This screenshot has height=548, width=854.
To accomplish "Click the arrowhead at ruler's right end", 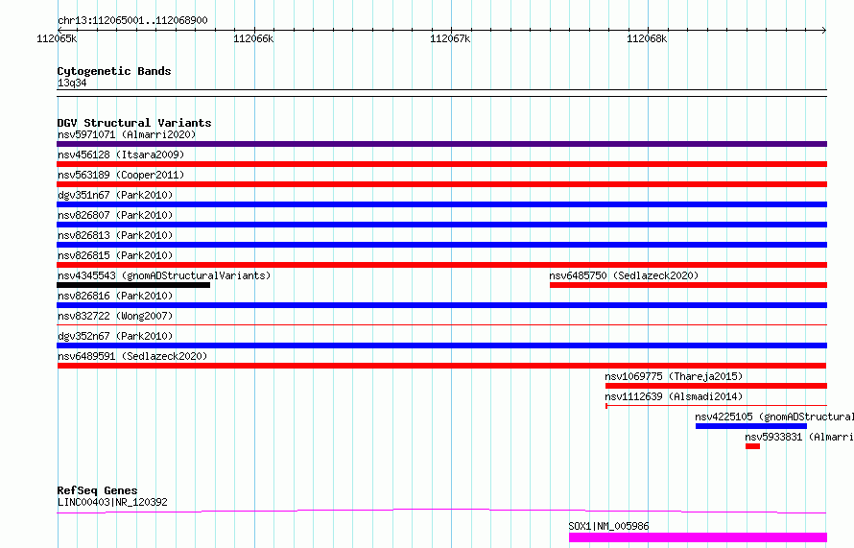I will pos(824,30).
